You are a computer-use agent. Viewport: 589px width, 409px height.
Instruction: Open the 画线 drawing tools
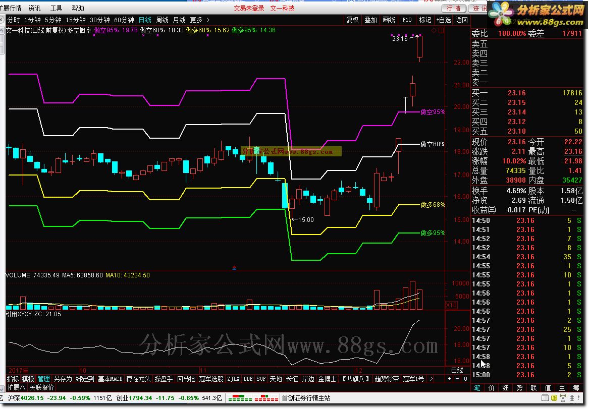pos(389,20)
